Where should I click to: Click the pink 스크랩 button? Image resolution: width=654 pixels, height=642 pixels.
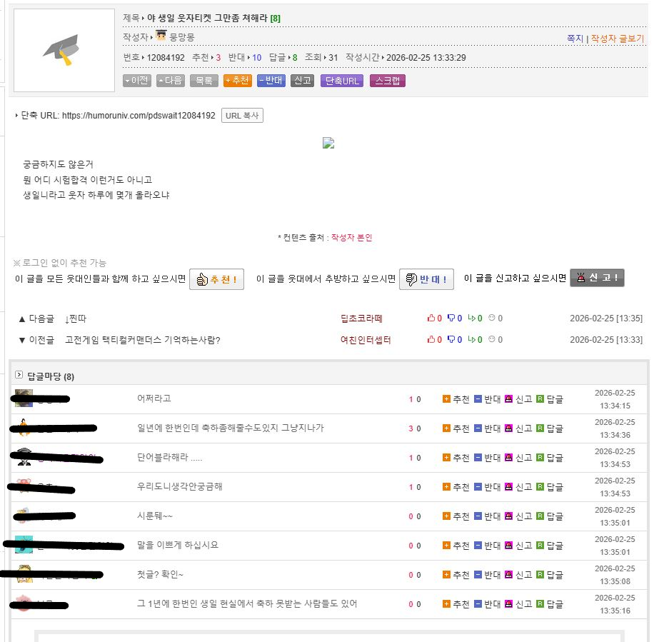(x=388, y=81)
